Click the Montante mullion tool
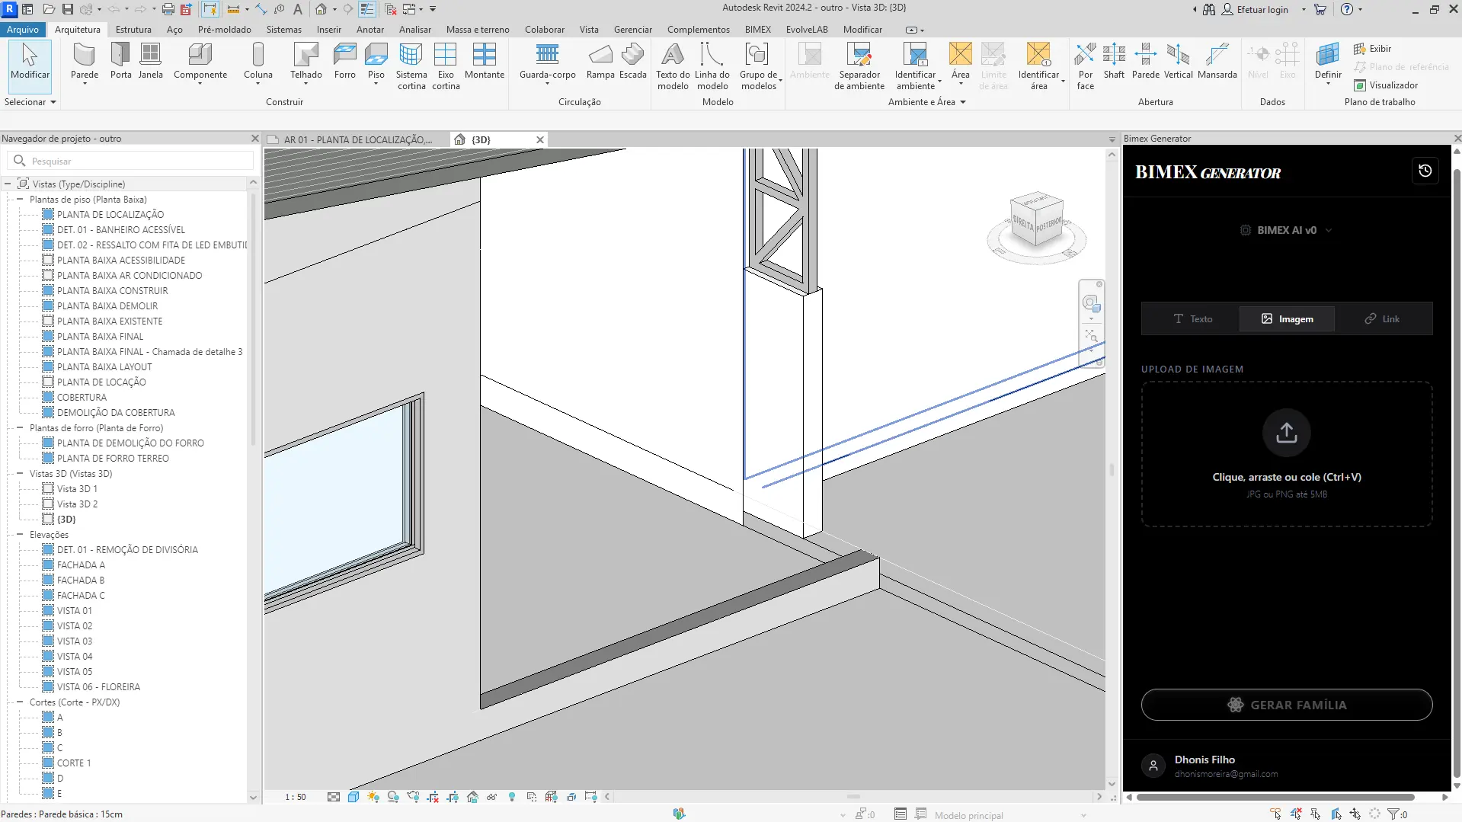Screen dimensions: 1462x822 (485, 61)
